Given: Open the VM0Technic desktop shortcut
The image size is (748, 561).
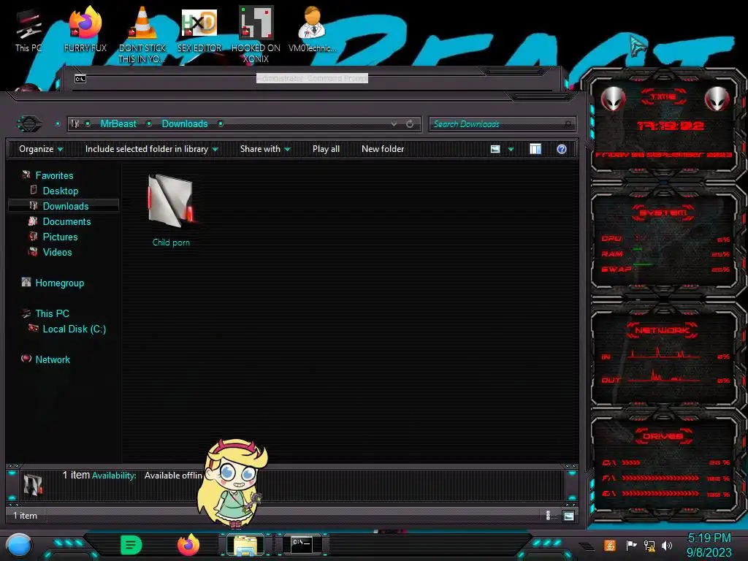Looking at the screenshot, I should coord(312,29).
